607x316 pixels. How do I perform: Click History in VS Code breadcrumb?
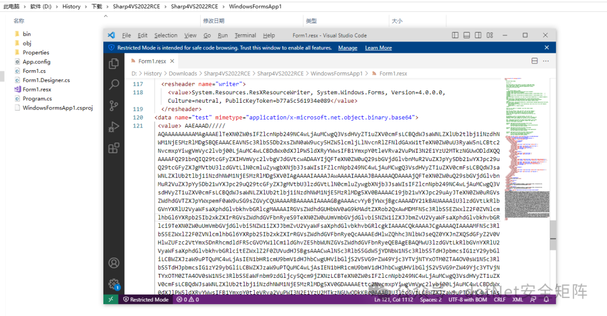[152, 74]
